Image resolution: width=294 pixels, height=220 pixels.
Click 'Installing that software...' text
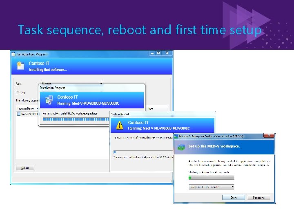[x=48, y=70]
